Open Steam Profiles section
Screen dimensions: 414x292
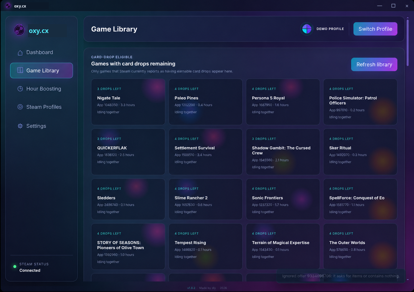[x=42, y=107]
